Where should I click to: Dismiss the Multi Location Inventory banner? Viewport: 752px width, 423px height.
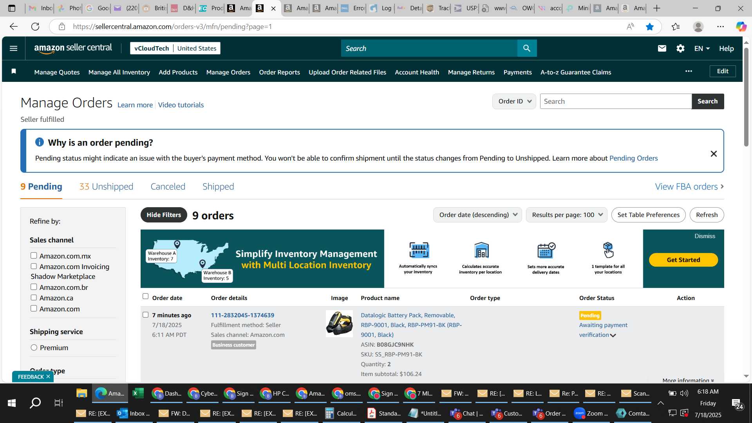[x=705, y=236]
